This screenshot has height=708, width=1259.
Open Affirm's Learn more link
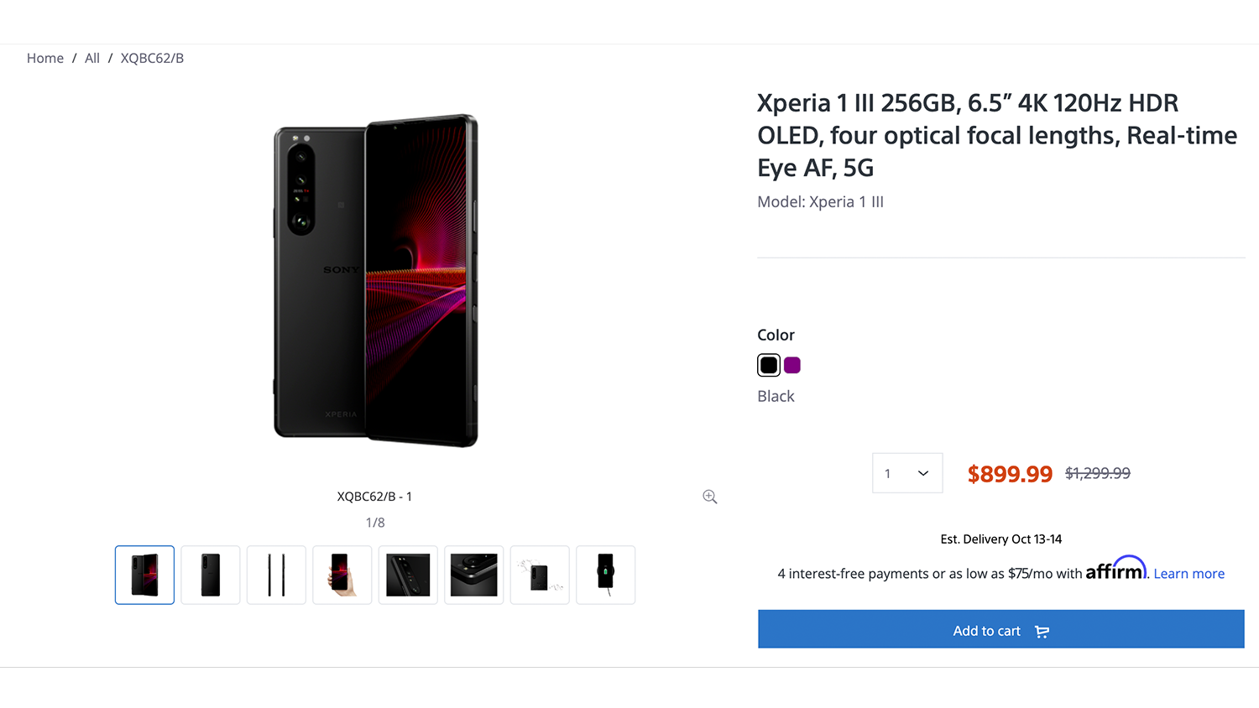click(1188, 574)
